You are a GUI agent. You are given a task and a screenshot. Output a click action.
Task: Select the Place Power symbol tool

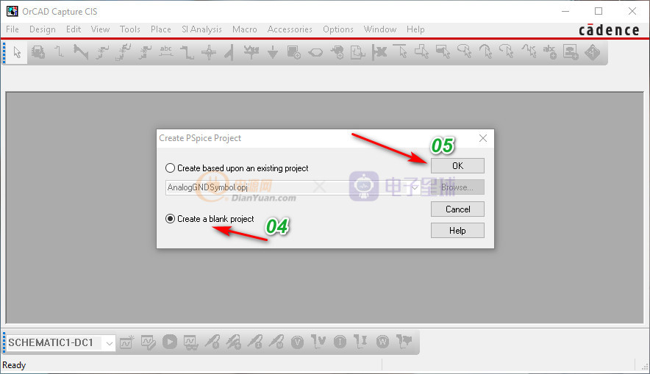tap(251, 53)
